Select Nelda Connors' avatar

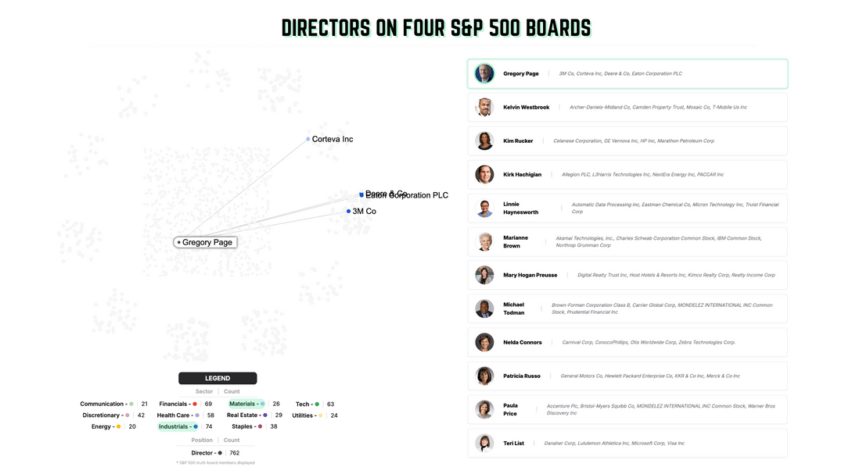[x=484, y=342]
